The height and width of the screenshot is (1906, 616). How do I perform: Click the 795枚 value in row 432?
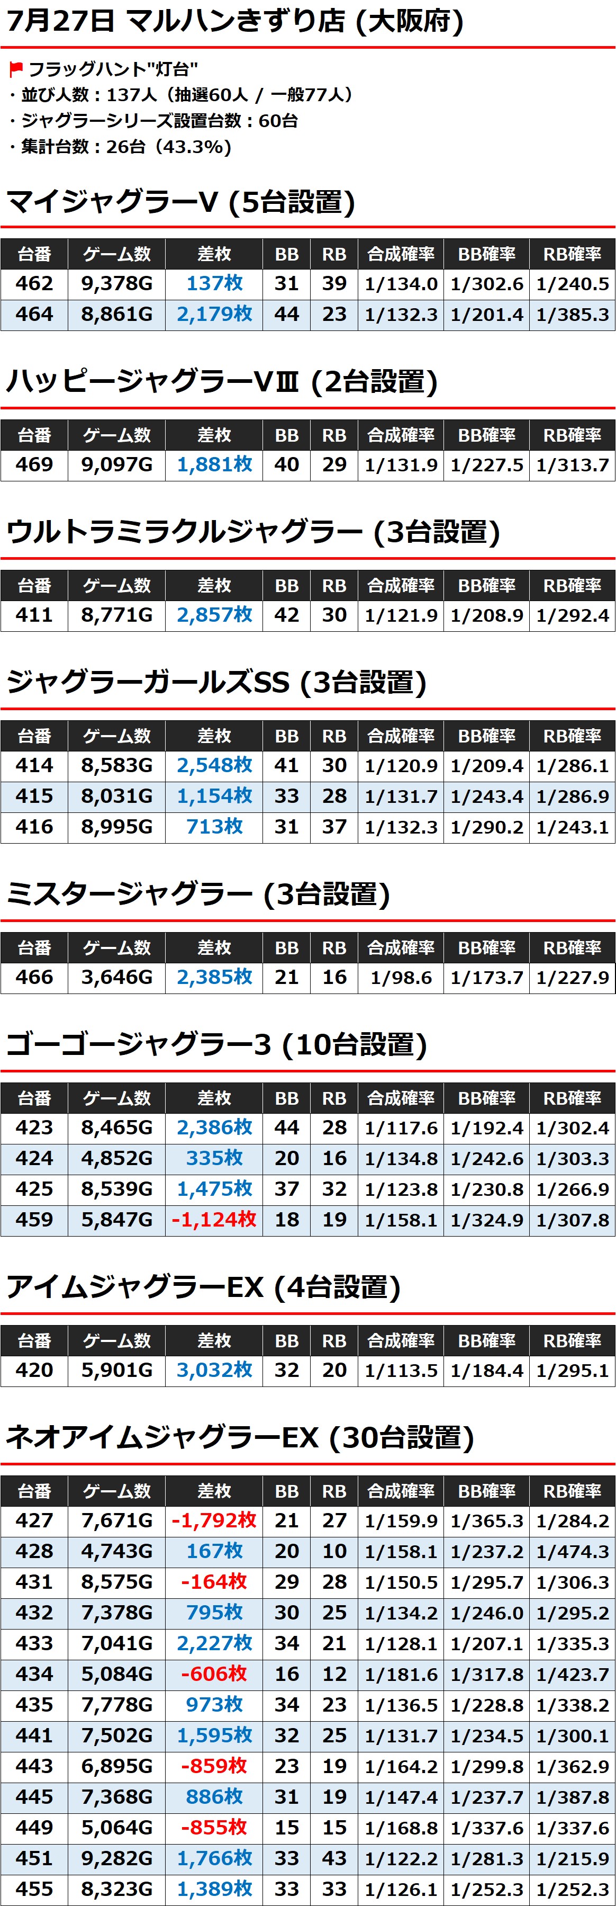click(214, 1613)
